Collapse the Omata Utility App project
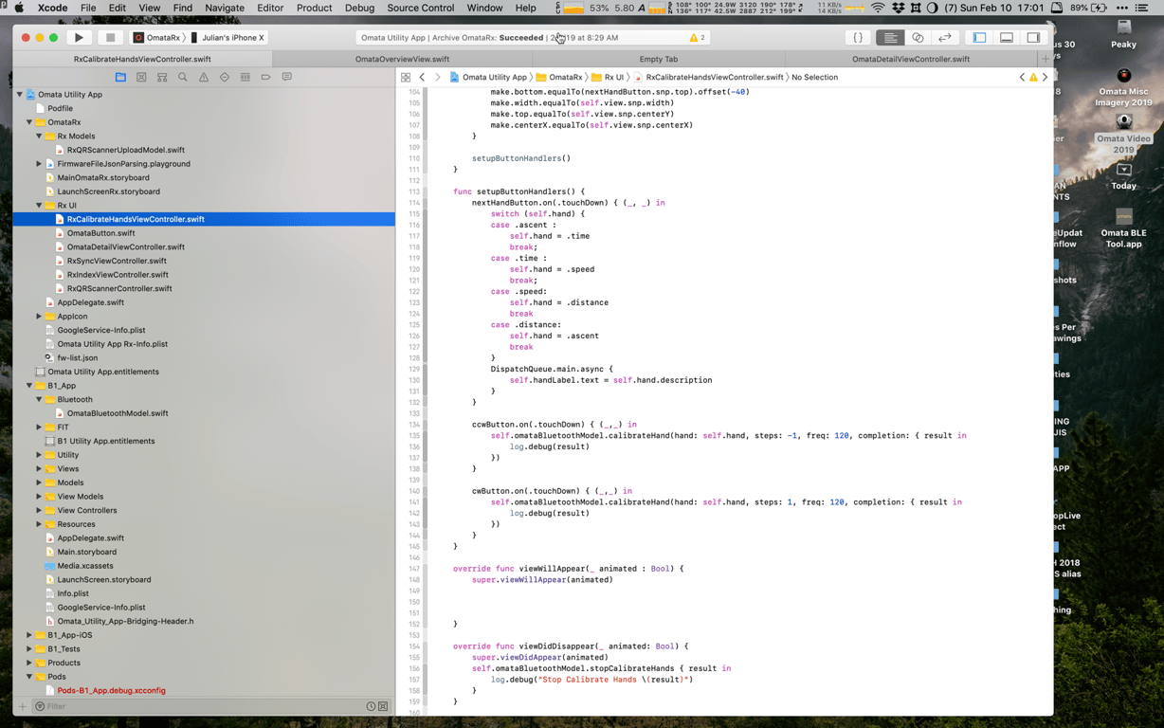Screen dimensions: 1164x728 [x=20, y=95]
